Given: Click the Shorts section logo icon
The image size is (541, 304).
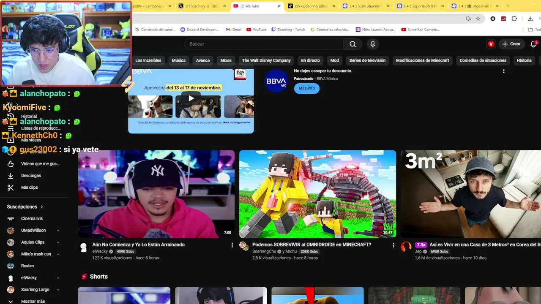Looking at the screenshot, I should coord(84,277).
